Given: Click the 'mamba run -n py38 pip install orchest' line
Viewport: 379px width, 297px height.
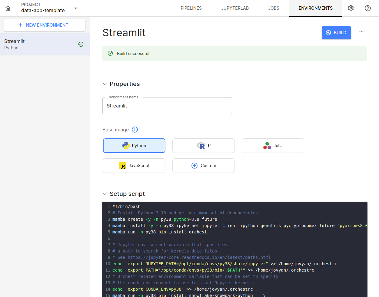Looking at the screenshot, I should point(159,232).
